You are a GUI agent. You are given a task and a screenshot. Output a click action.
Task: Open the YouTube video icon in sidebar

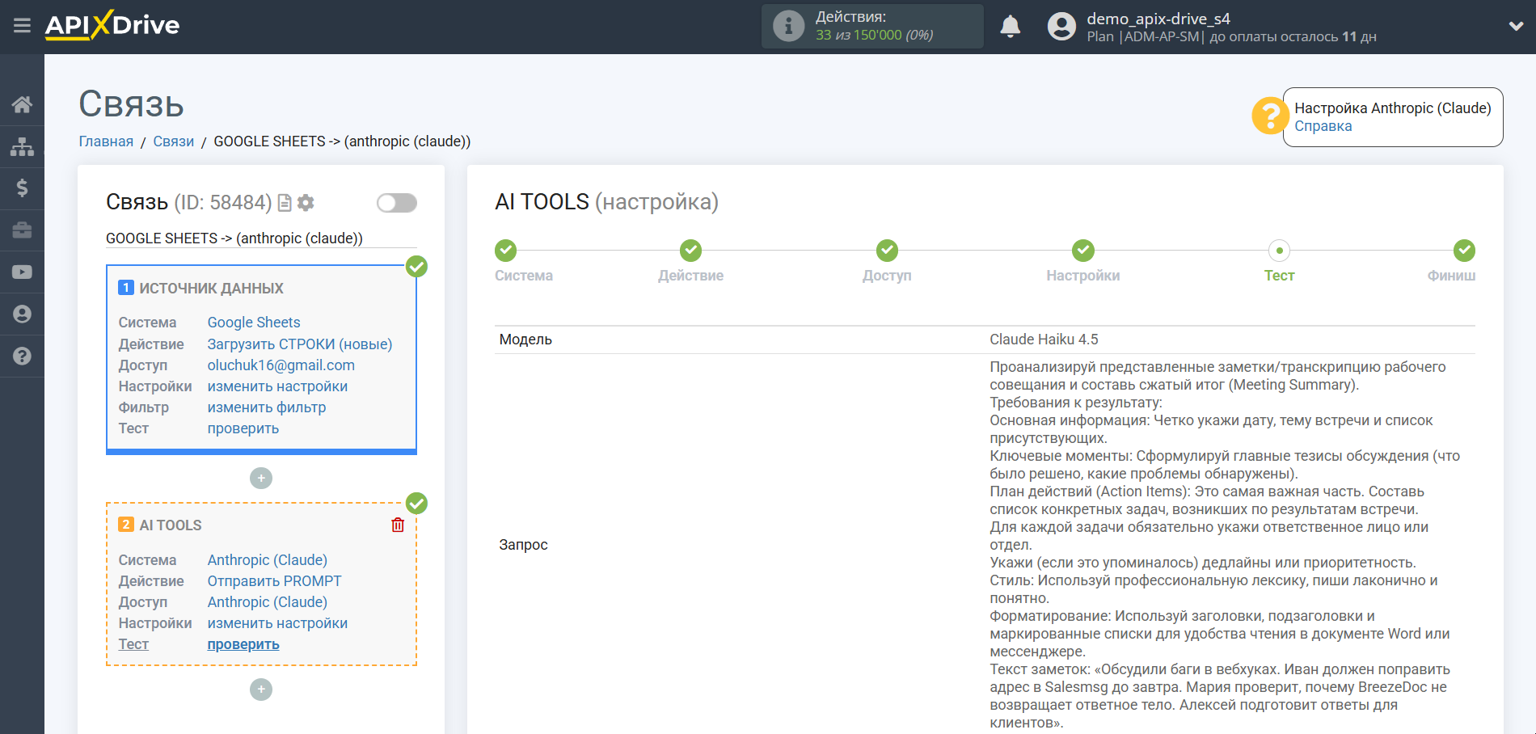(22, 272)
